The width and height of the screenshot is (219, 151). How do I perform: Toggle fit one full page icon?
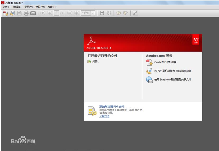(x=109, y=13)
